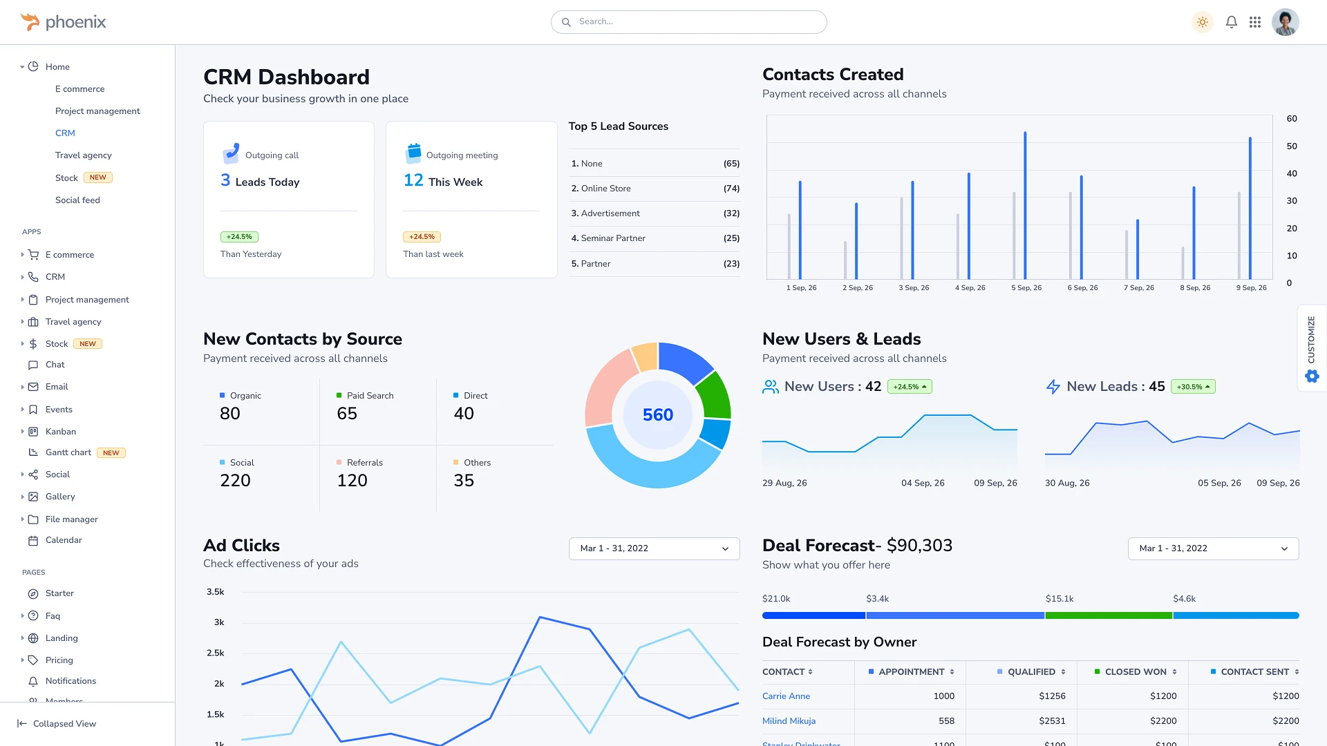Open E commerce under Home
The width and height of the screenshot is (1327, 746).
click(80, 89)
